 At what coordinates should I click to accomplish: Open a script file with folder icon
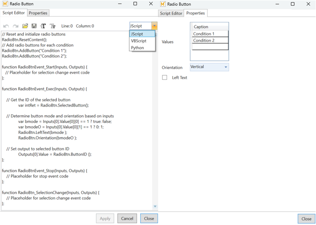(x=25, y=26)
